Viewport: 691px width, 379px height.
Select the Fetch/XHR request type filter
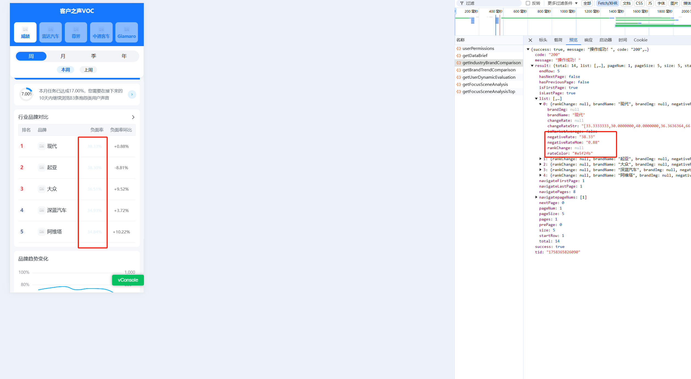607,3
